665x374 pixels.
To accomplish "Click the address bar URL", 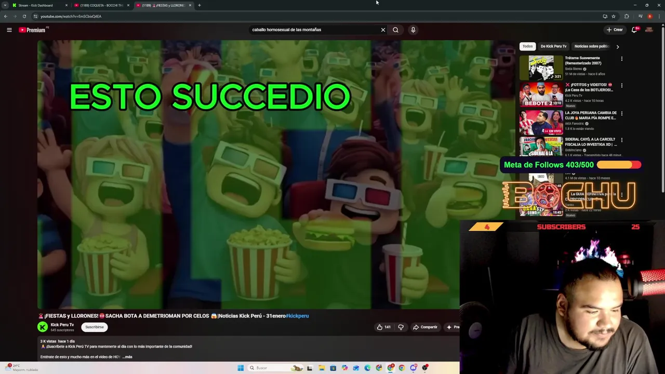I will pos(71,16).
